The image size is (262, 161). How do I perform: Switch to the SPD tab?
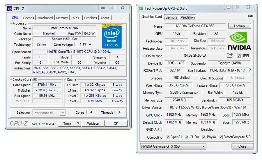point(76,18)
